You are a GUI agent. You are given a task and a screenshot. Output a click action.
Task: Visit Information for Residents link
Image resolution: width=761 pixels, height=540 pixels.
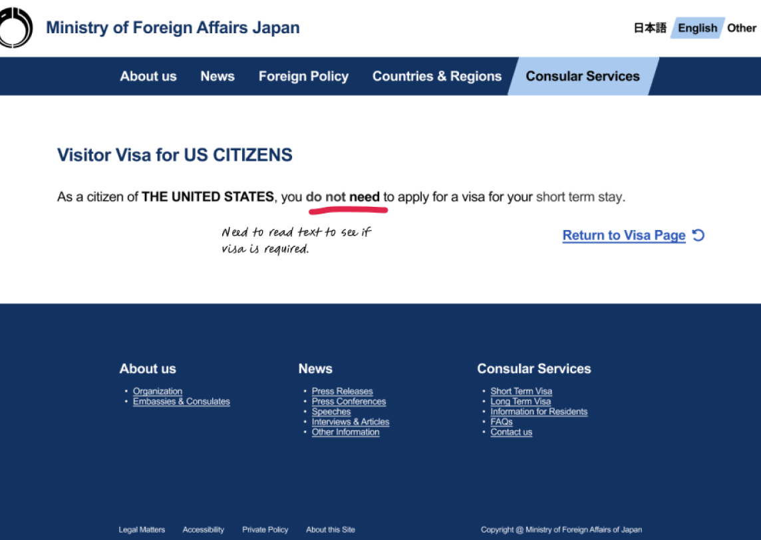click(x=539, y=412)
